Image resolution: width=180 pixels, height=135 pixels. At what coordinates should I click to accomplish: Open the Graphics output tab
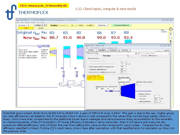(x=81, y=25)
